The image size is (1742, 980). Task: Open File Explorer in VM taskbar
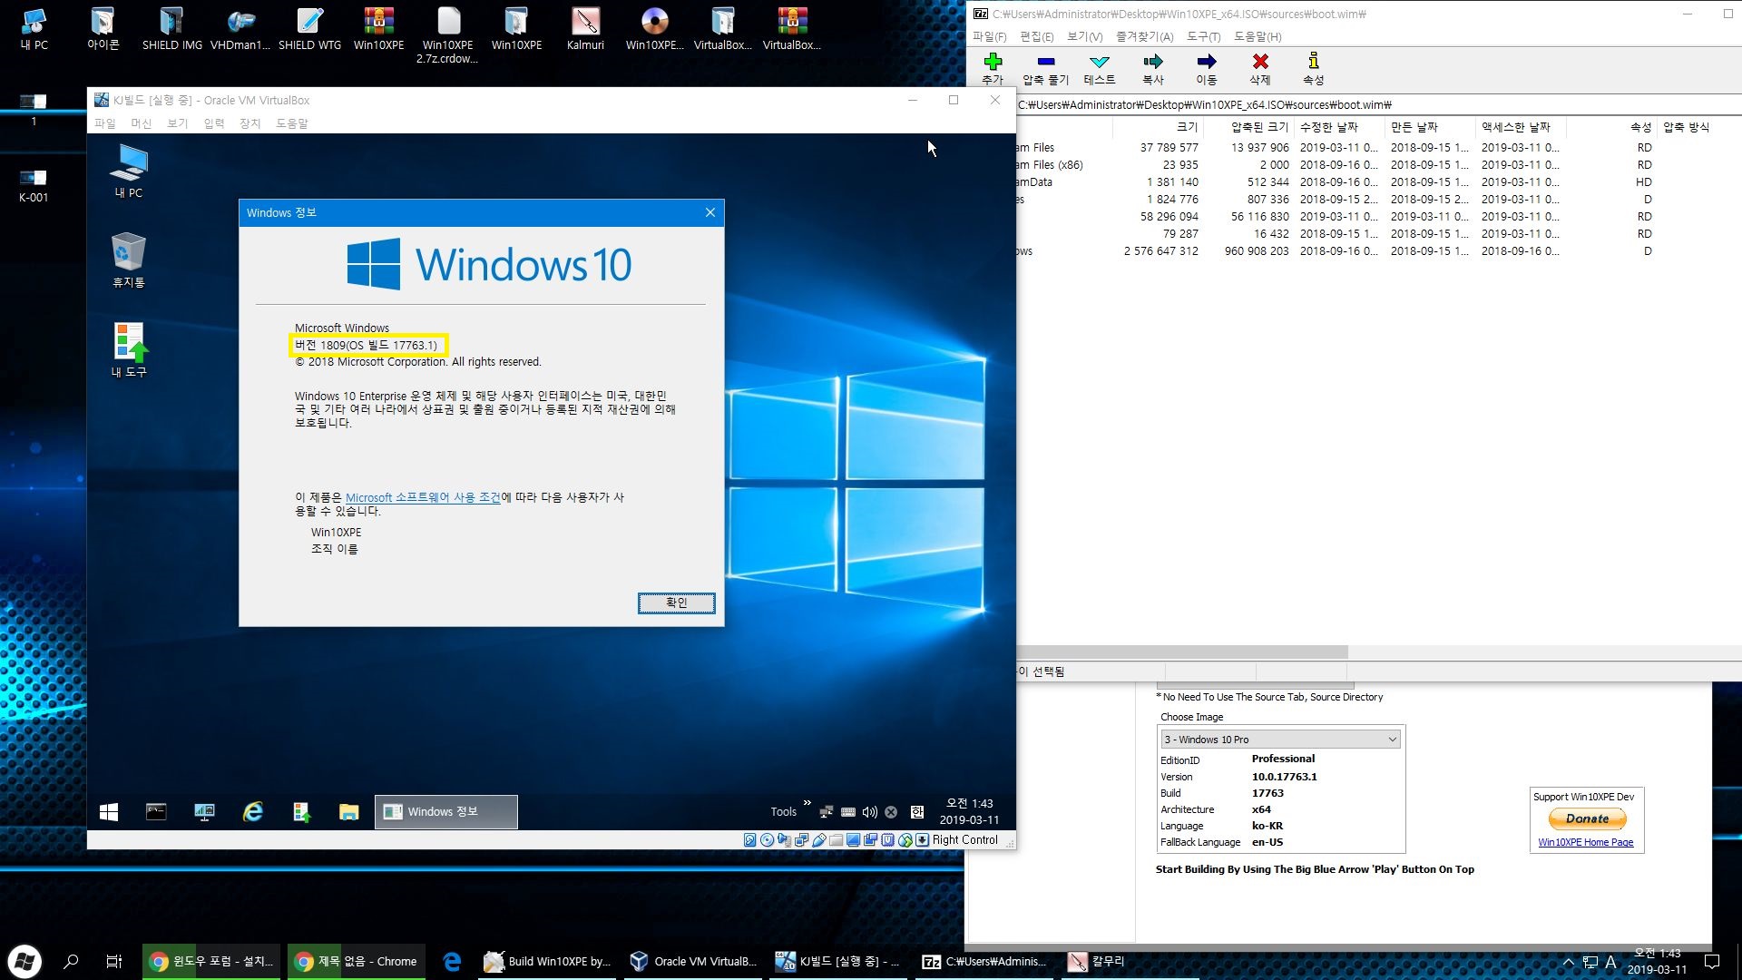tap(348, 812)
